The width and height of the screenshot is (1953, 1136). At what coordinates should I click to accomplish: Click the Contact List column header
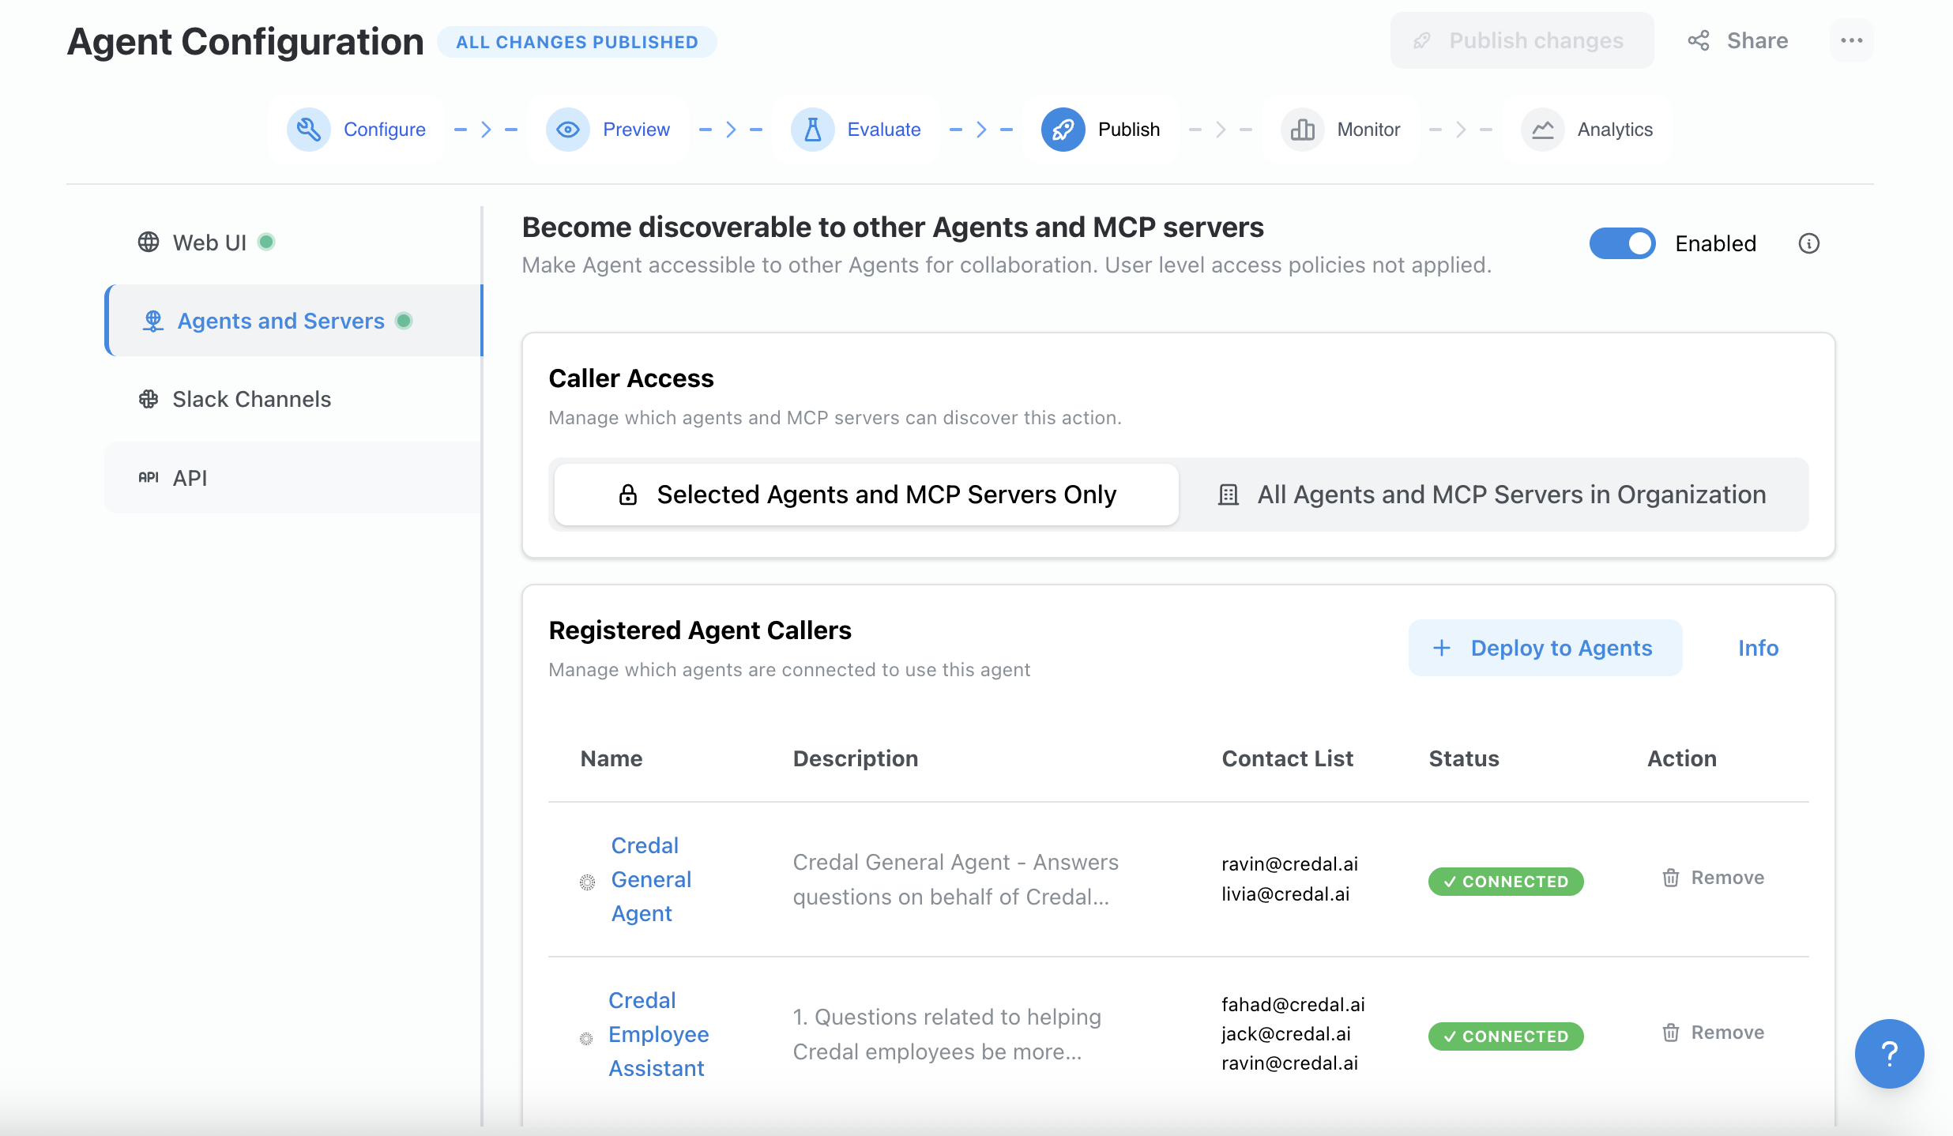[1287, 758]
